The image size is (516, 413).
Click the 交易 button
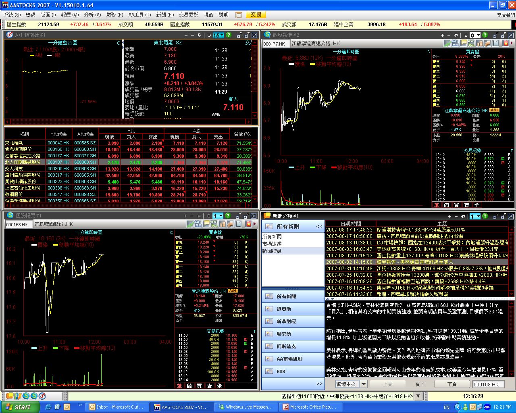(x=256, y=15)
